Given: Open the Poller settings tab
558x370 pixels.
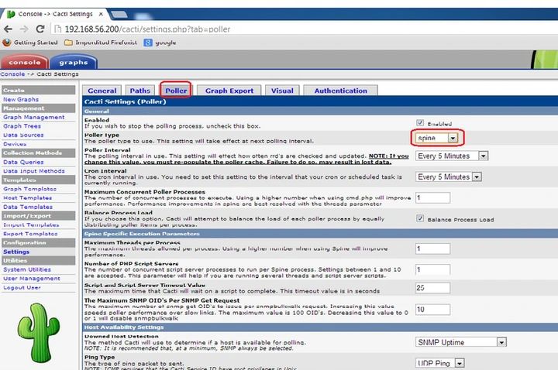Looking at the screenshot, I should tap(176, 91).
